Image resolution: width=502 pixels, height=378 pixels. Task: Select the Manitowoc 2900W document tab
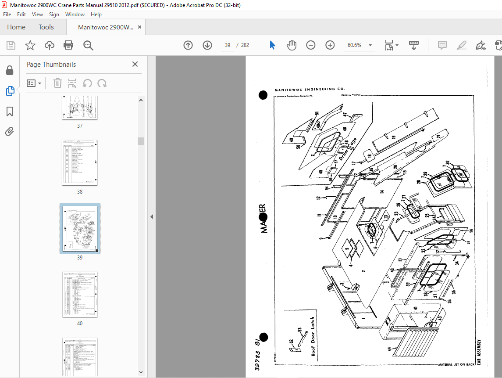pyautogui.click(x=106, y=27)
